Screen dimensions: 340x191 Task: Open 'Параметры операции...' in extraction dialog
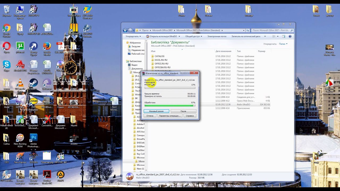click(x=170, y=116)
